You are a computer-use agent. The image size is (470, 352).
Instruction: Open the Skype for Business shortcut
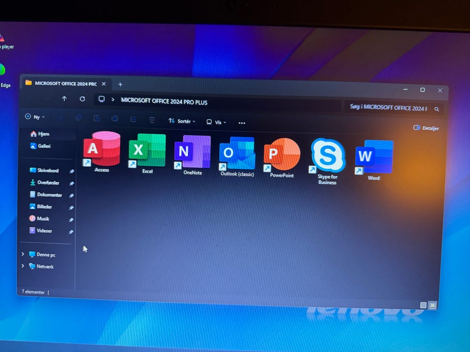pos(328,162)
